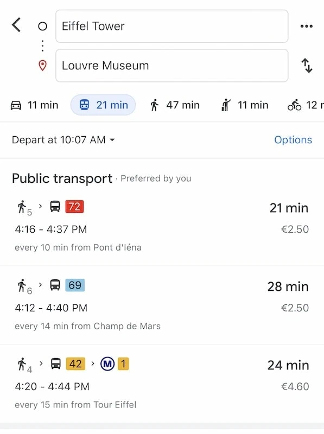Switch to walking mode 47 min
Viewport: 324px width, 434px height.
click(175, 105)
